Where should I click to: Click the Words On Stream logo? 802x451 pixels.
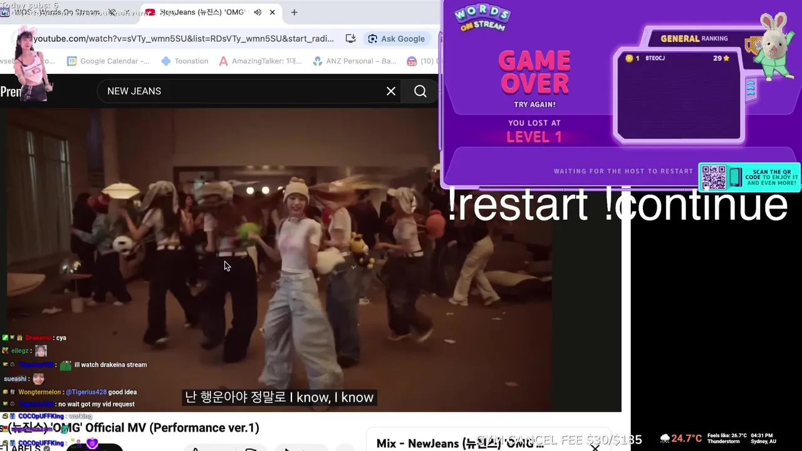pos(482,18)
